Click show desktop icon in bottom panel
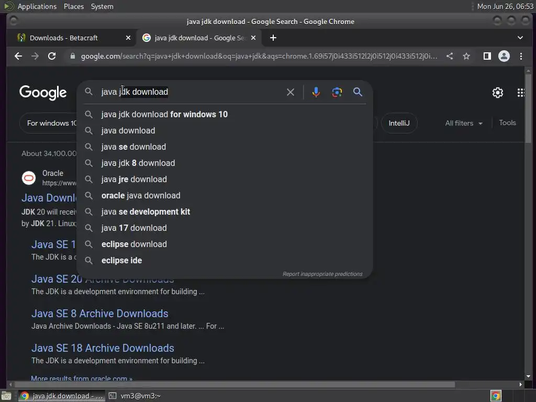Image resolution: width=536 pixels, height=402 pixels. [6, 396]
